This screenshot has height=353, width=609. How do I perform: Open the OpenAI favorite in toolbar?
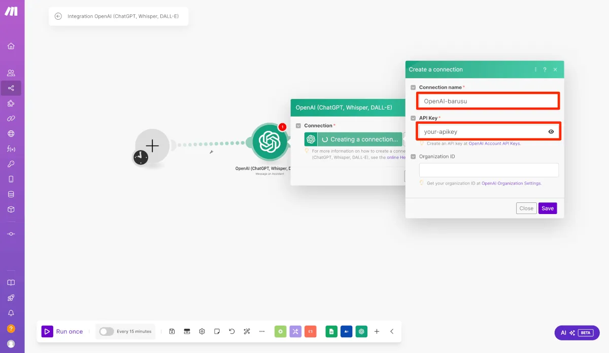361,331
